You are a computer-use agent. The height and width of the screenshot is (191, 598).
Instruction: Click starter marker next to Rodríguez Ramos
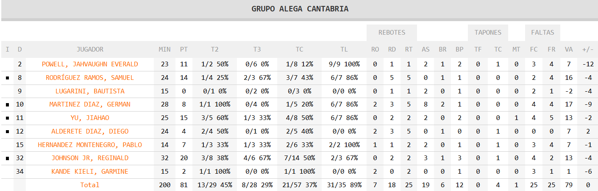tap(7, 78)
